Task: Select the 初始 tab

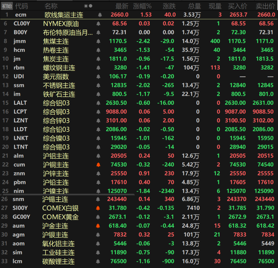Action: [x=7, y=6]
